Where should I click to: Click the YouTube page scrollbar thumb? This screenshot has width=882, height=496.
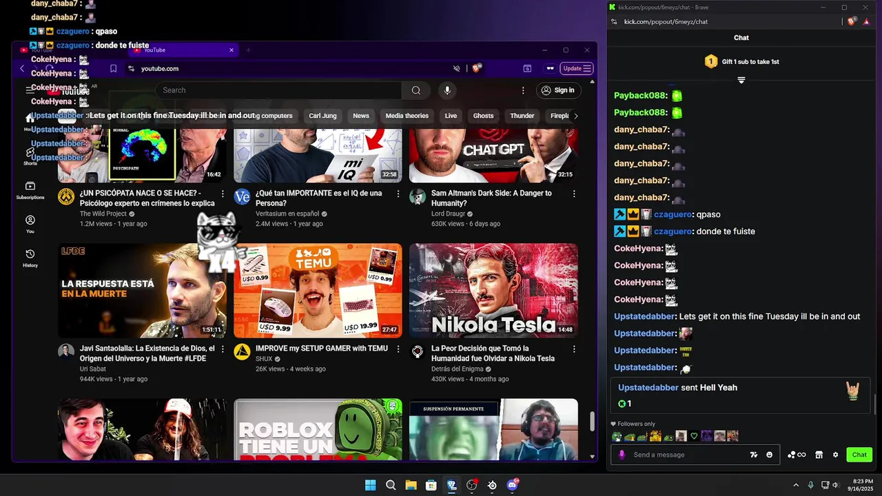pos(591,420)
